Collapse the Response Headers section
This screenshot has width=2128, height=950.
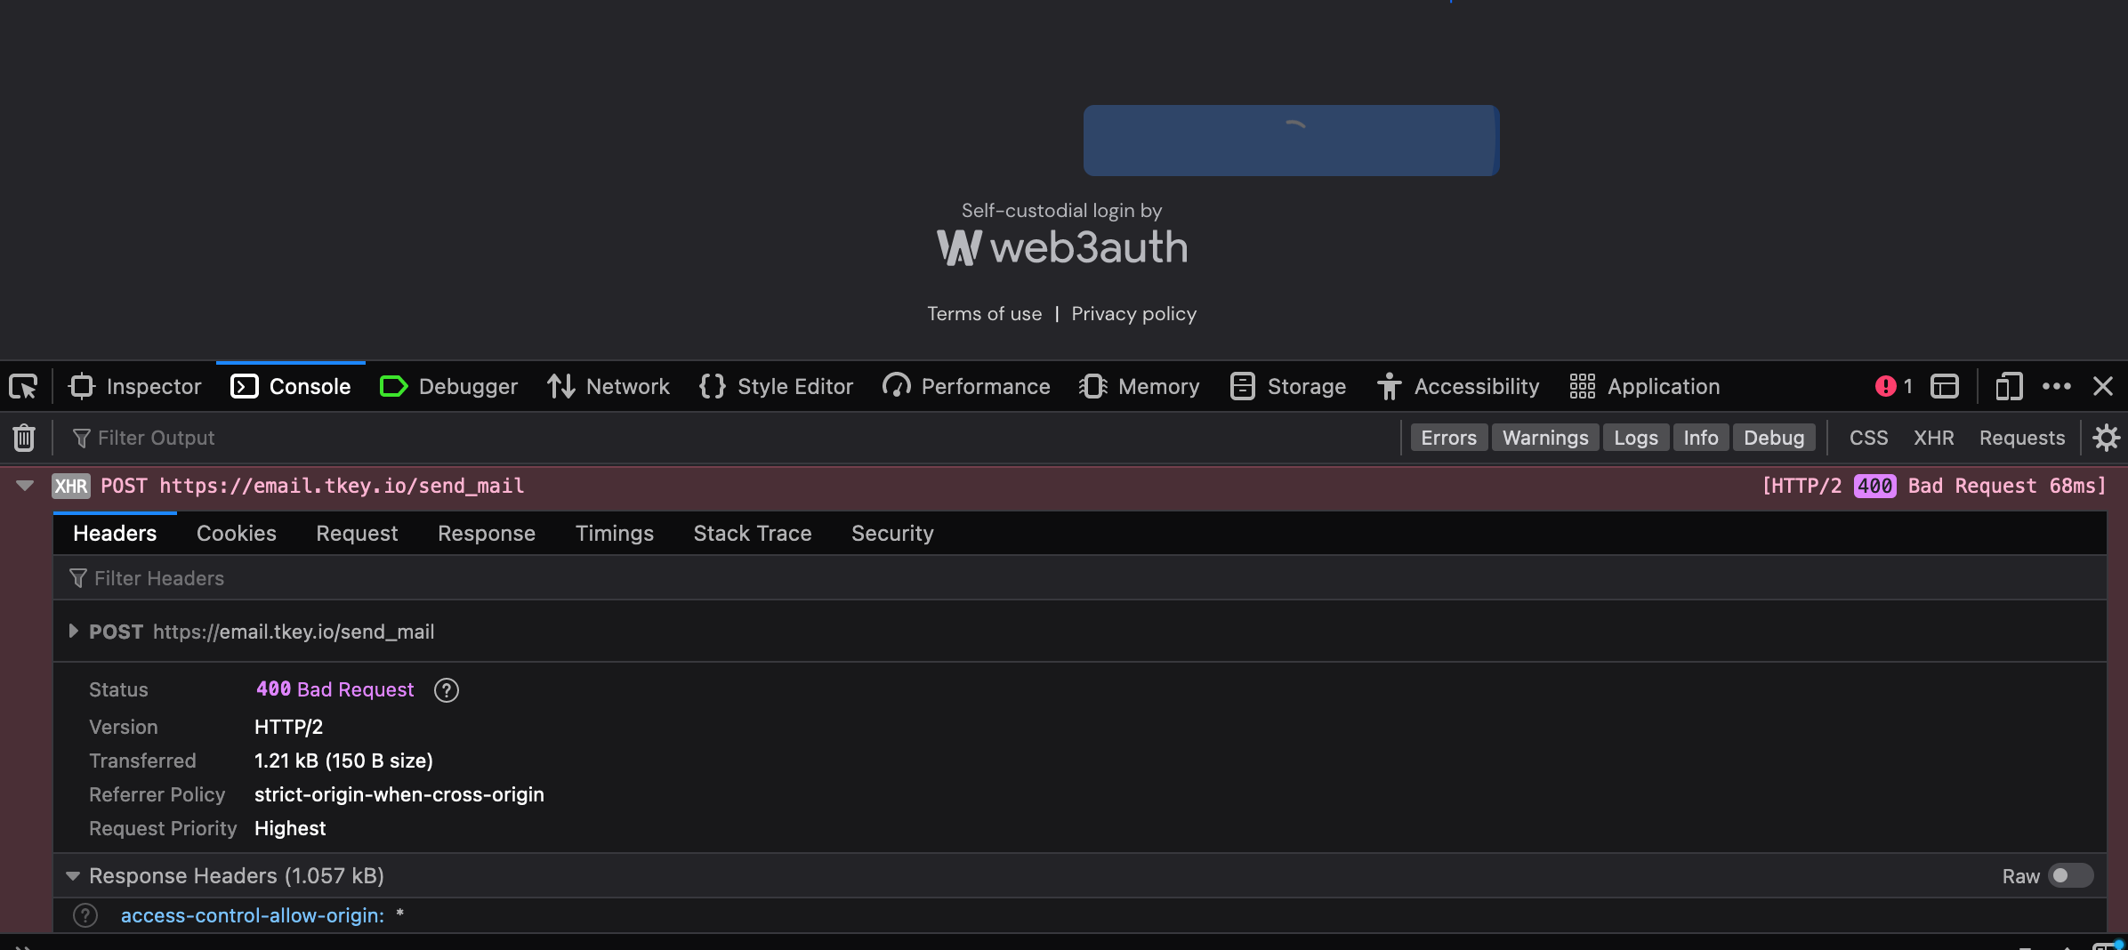(73, 875)
